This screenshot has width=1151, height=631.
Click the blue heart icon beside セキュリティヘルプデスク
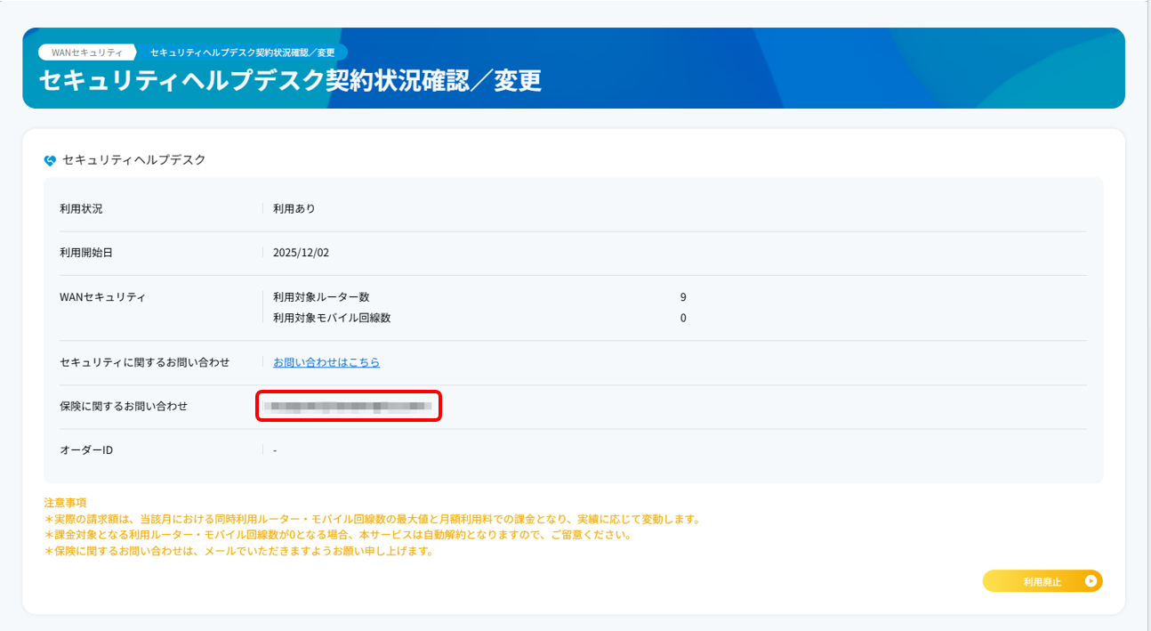[50, 160]
